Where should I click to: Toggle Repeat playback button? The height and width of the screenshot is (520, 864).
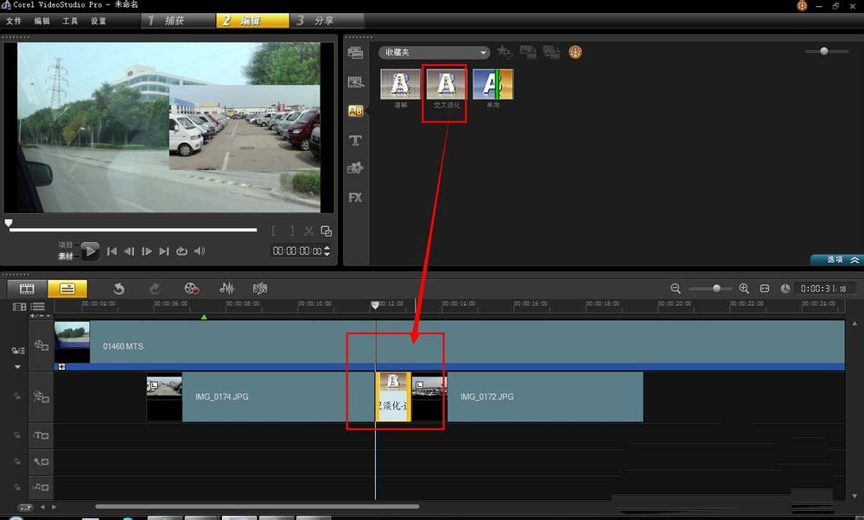181,251
